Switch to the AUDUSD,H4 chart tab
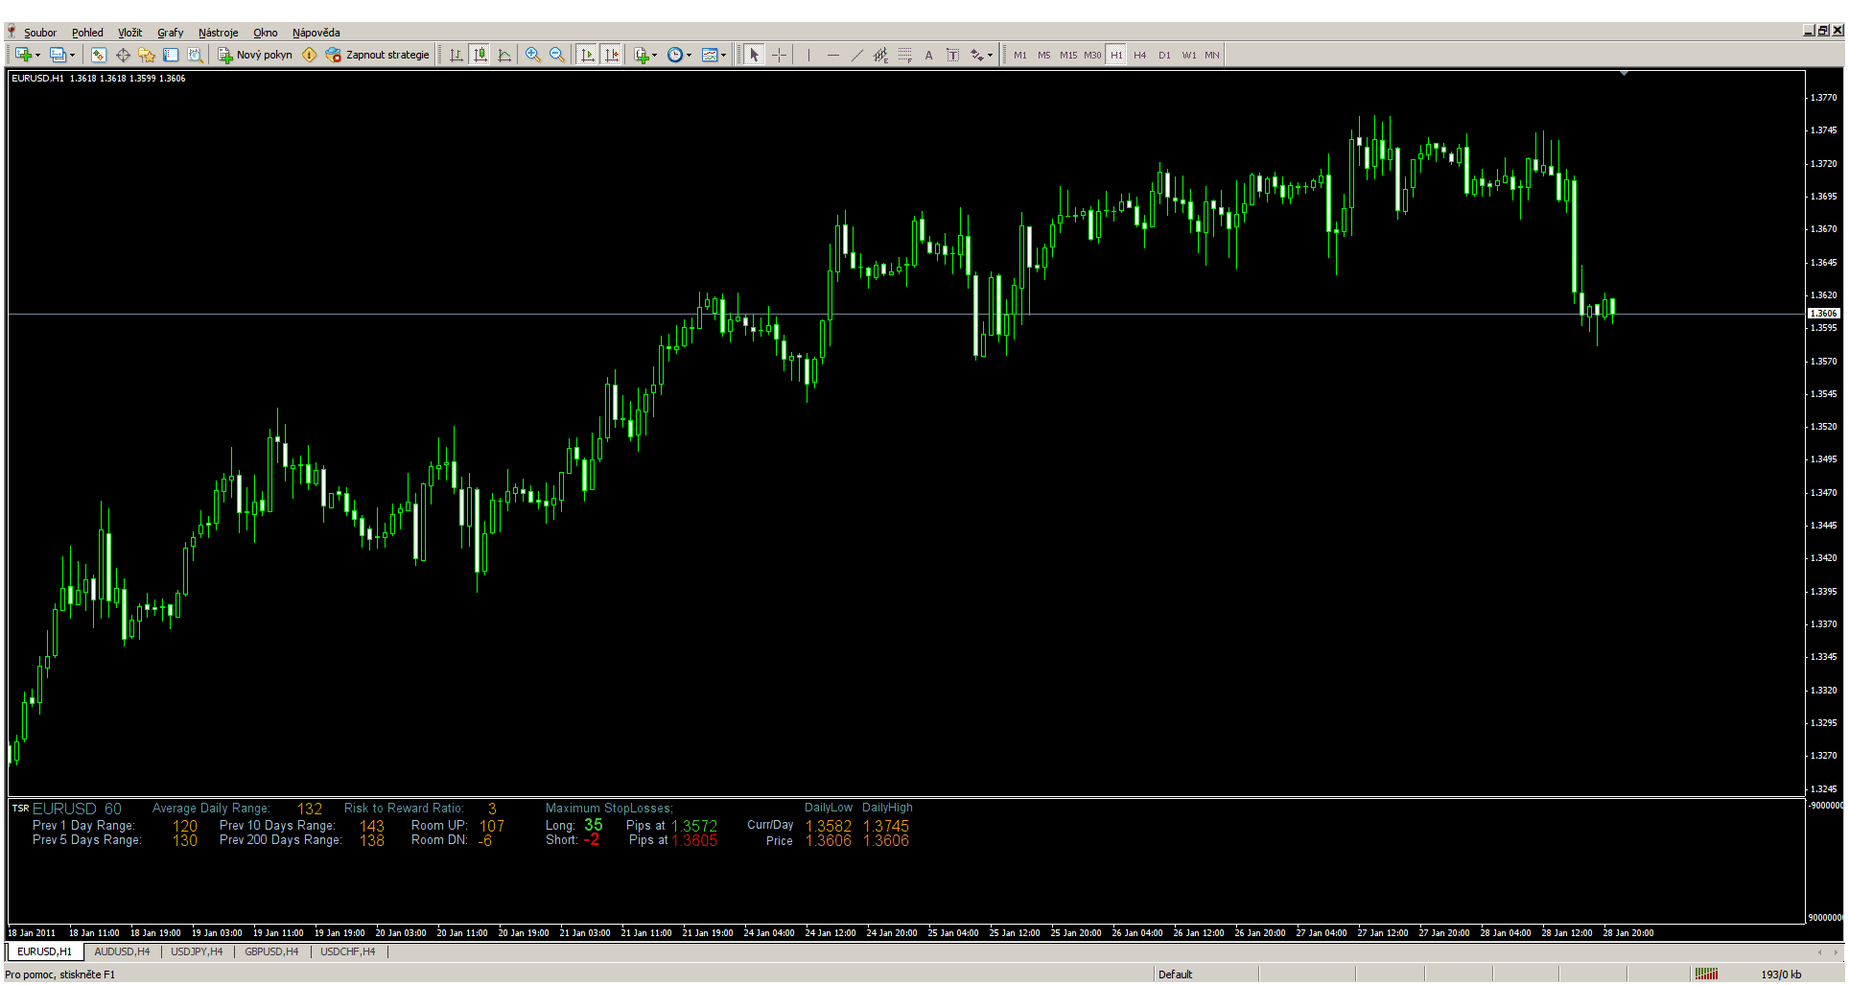The image size is (1849, 986). [122, 951]
